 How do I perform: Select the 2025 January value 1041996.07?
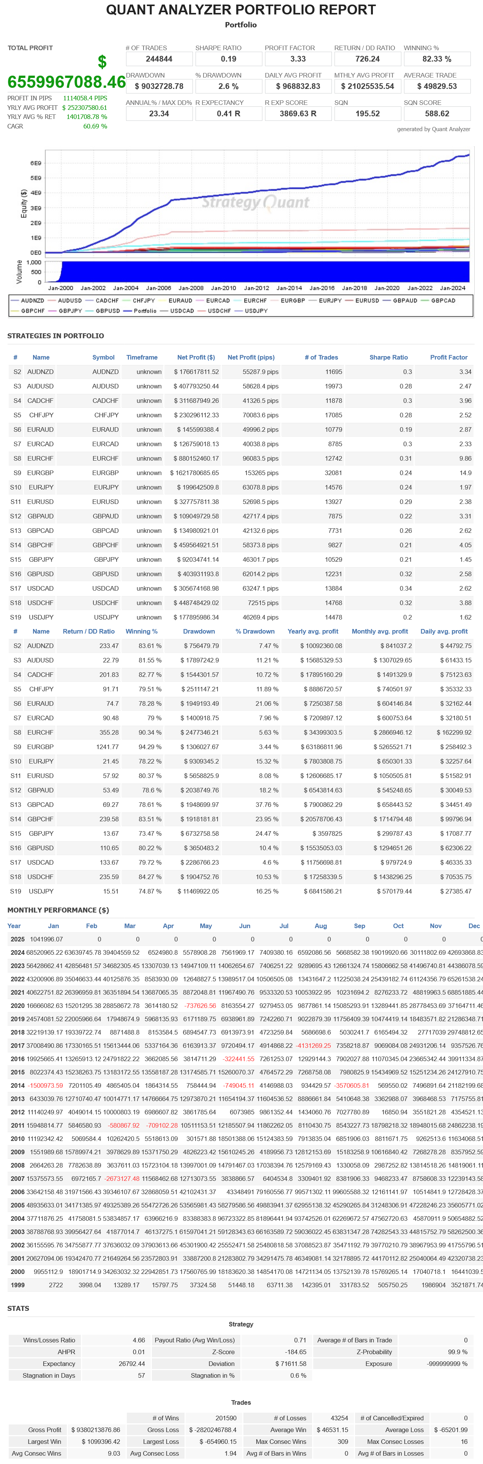[x=47, y=940]
